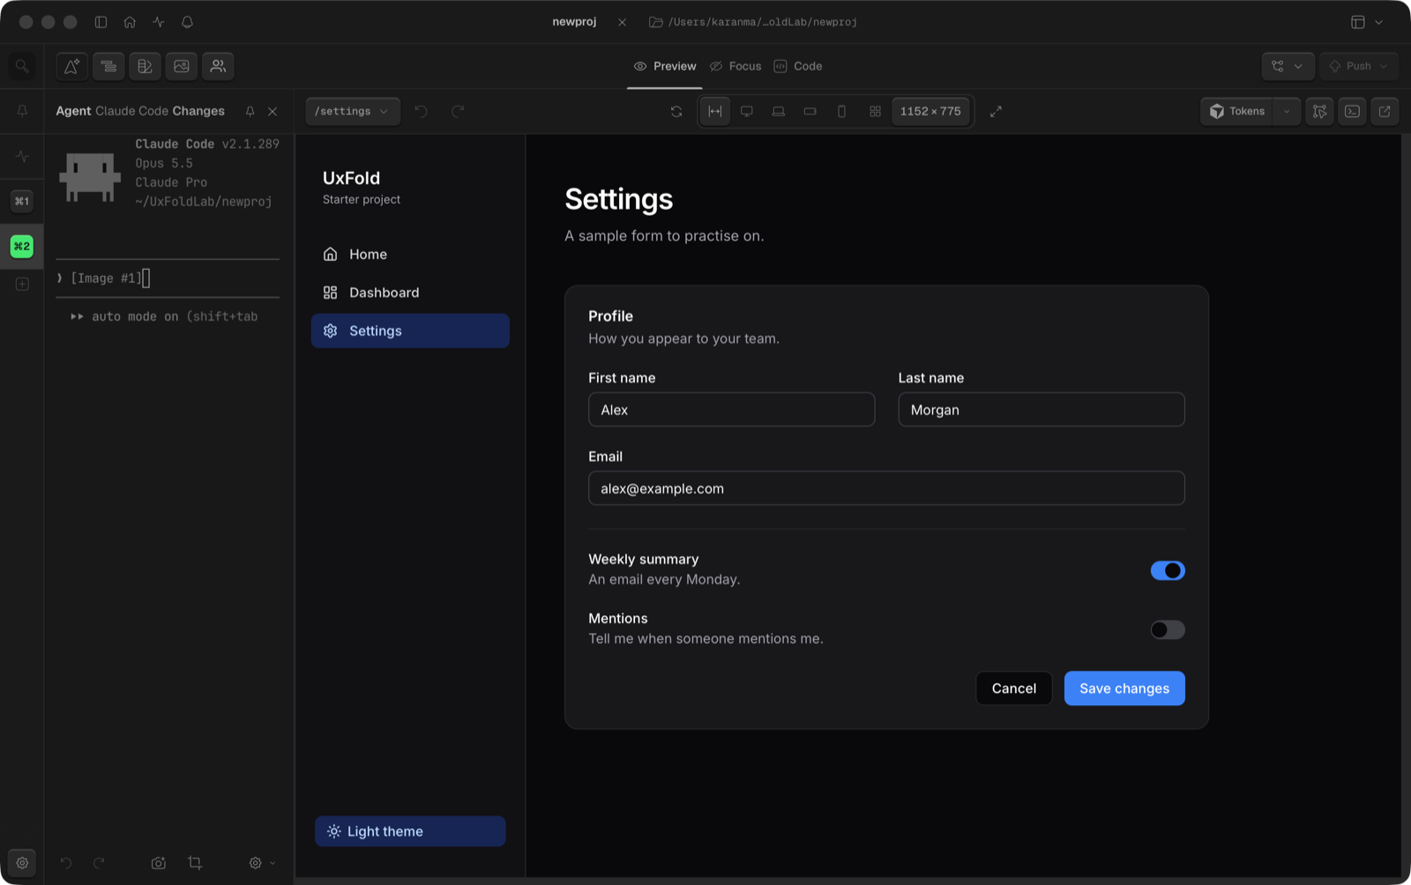Open preview in external window icon
This screenshot has width=1411, height=885.
point(1385,111)
